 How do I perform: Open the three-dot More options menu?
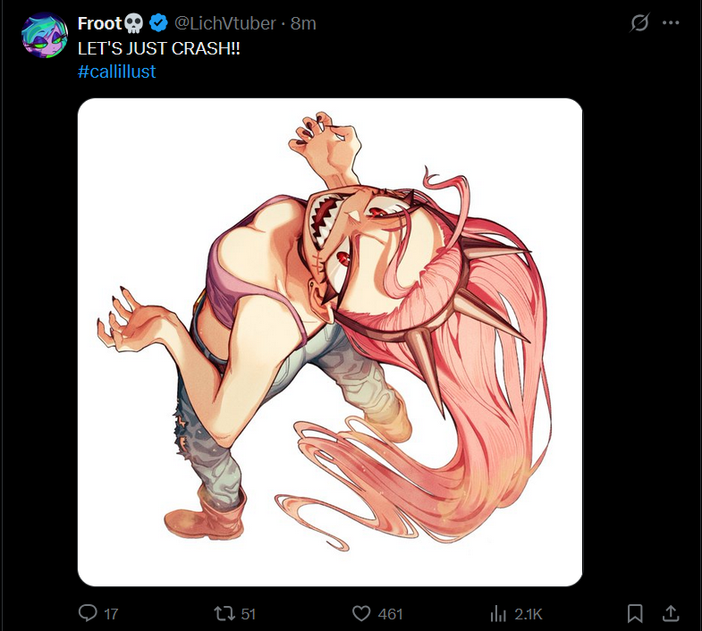click(x=671, y=23)
